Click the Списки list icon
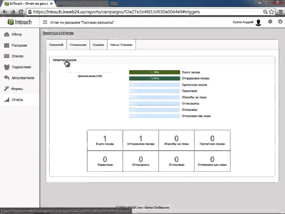 click(x=7, y=56)
